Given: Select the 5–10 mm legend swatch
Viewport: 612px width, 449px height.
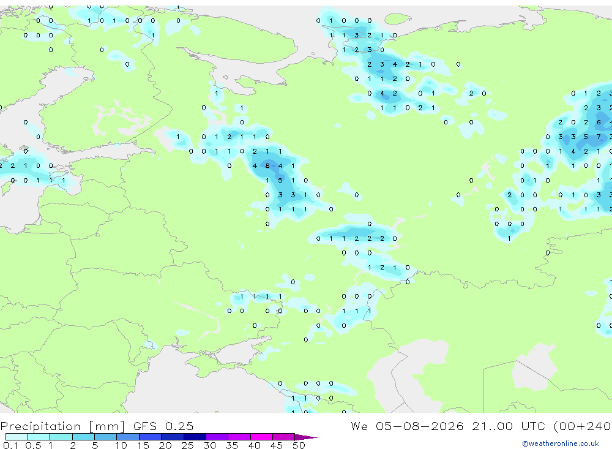Looking at the screenshot, I should [106, 437].
